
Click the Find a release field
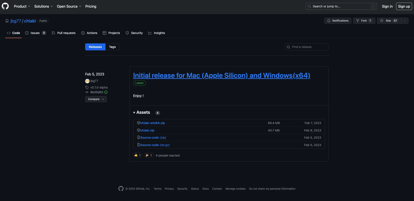[x=309, y=47]
